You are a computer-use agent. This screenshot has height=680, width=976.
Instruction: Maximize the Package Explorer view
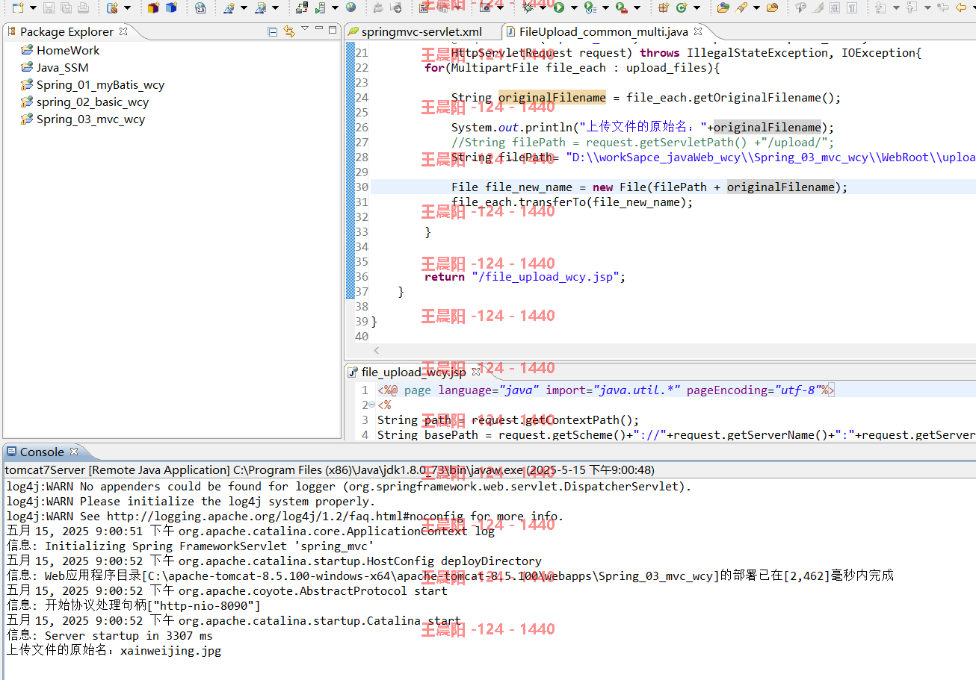(x=333, y=30)
